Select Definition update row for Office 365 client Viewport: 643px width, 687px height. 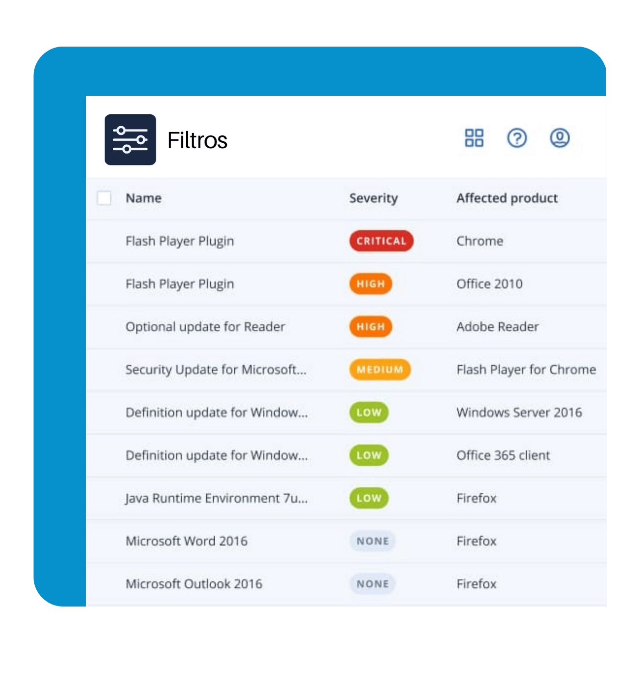[346, 455]
